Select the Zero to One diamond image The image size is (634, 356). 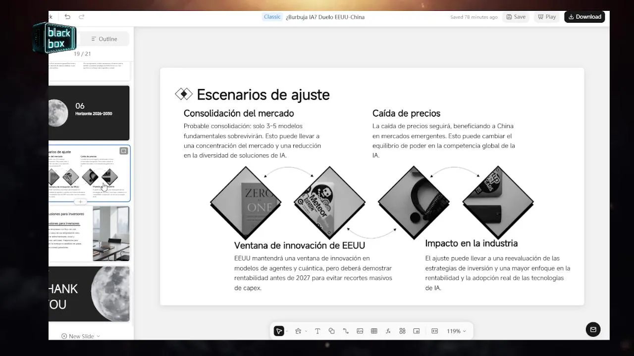[246, 203]
